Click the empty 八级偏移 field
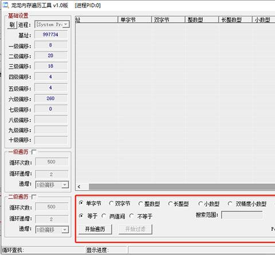The height and width of the screenshot is (255, 275). tap(51, 119)
